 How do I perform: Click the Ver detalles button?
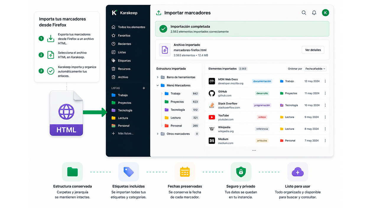click(313, 50)
